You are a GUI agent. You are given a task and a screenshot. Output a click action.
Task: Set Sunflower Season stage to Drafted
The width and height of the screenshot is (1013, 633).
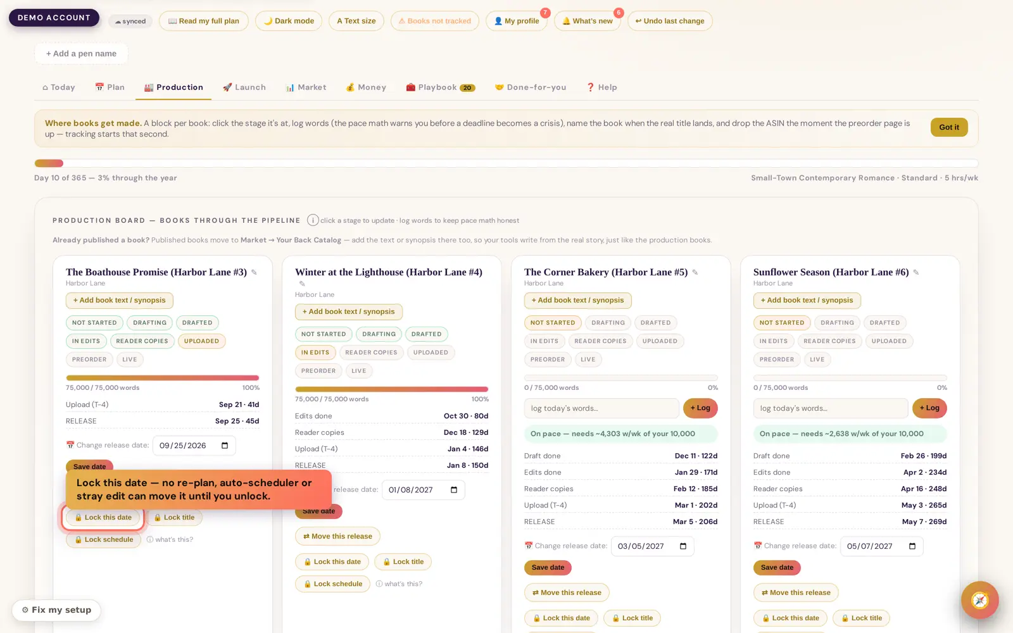884,323
